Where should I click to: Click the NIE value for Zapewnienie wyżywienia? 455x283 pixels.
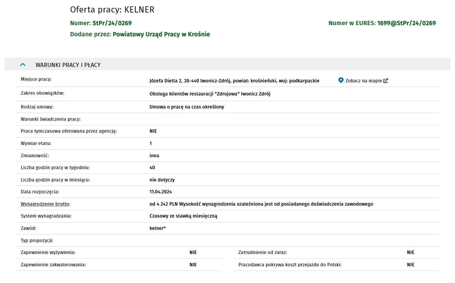coord(193,252)
